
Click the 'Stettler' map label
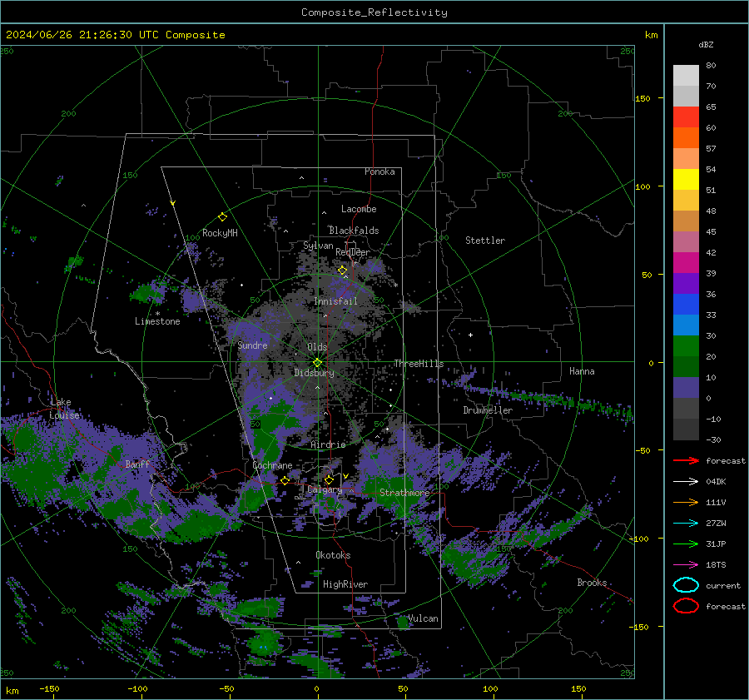(x=485, y=241)
